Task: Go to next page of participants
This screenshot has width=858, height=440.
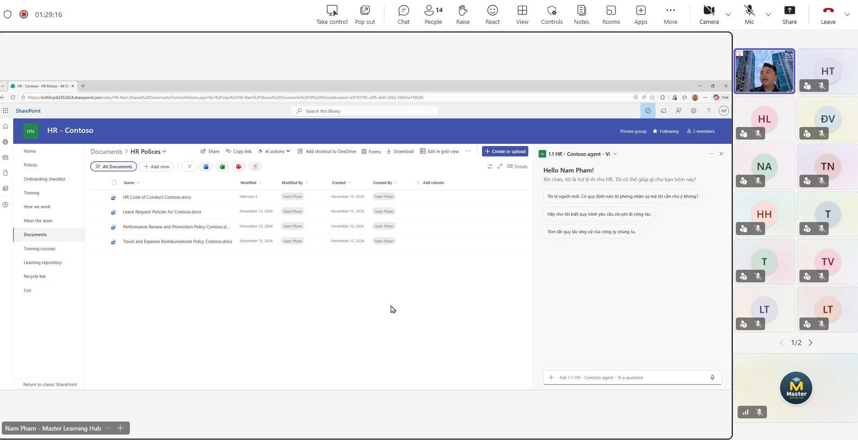Action: click(810, 343)
